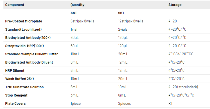
Task: Click the Stop Reagent component name
Action: point(16,95)
